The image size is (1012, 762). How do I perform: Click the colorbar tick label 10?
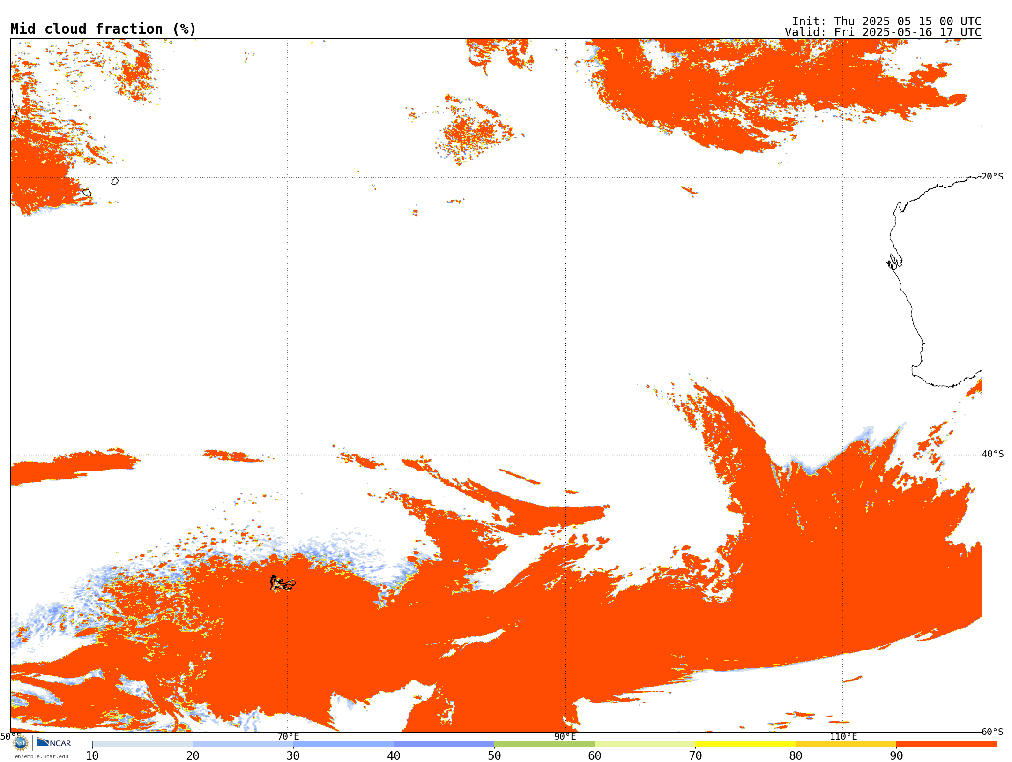[x=92, y=756]
